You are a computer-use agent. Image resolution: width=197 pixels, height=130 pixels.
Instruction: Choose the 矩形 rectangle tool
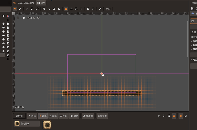(x=63, y=116)
